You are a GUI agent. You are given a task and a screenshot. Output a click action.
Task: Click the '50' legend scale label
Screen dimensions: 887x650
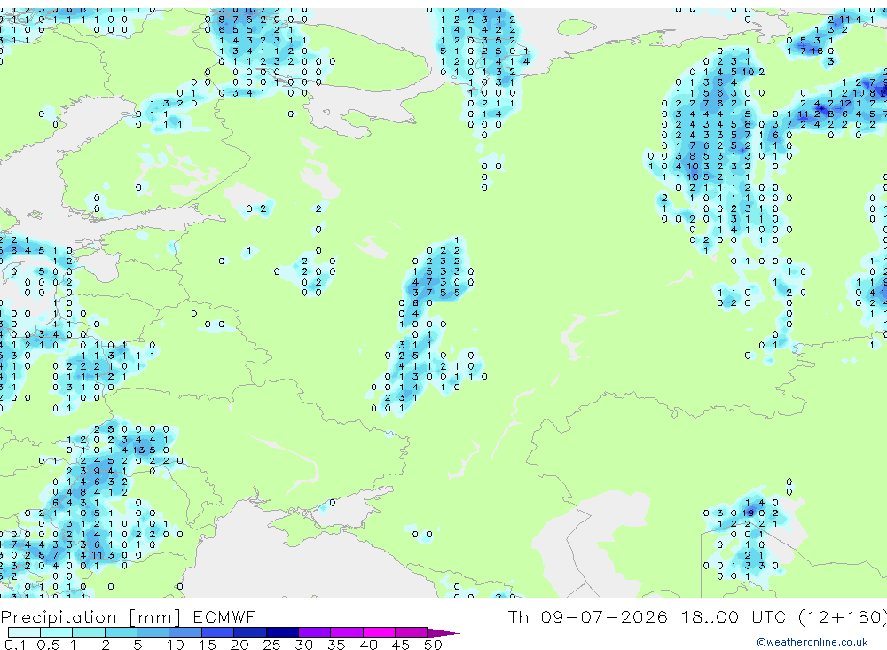[x=433, y=645]
